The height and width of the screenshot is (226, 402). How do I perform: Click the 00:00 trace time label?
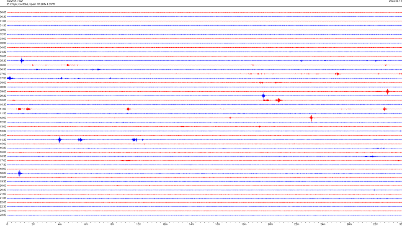(x=3, y=12)
